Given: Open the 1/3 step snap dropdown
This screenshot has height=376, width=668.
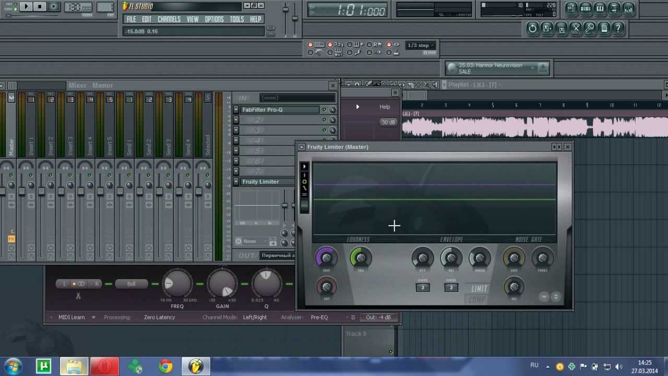Looking at the screenshot, I should click(x=421, y=45).
